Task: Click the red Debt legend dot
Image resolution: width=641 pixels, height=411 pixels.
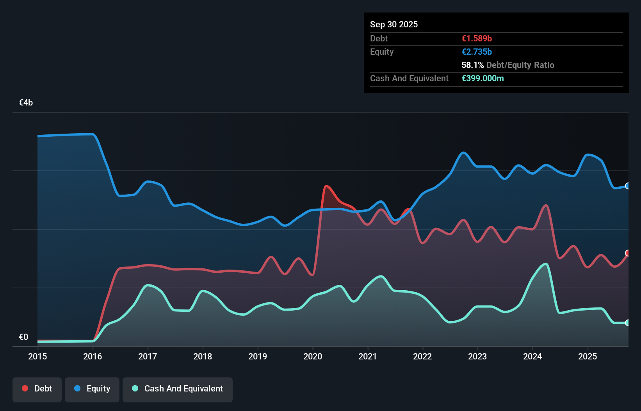Action: click(x=25, y=388)
